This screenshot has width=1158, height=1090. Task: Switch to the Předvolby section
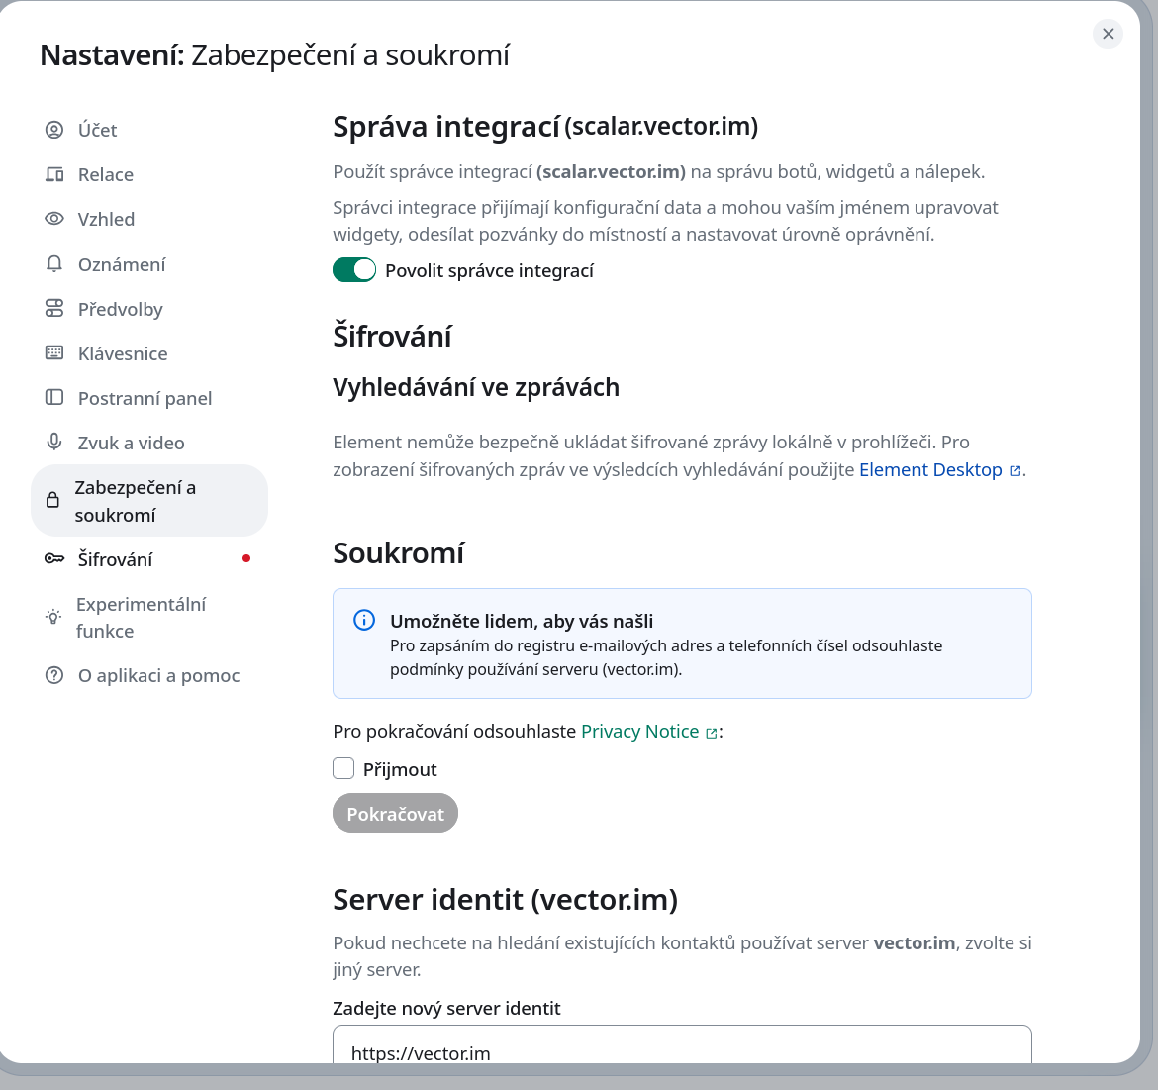point(120,308)
